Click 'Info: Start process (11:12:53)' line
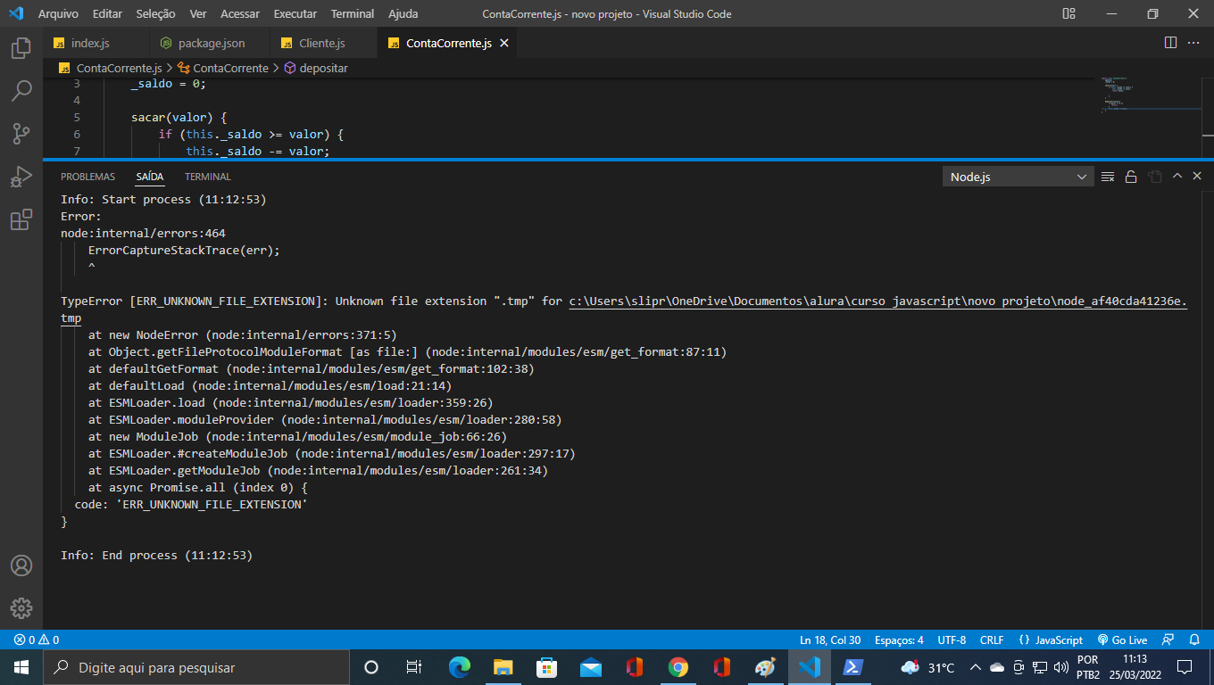Image resolution: width=1214 pixels, height=685 pixels. click(163, 200)
